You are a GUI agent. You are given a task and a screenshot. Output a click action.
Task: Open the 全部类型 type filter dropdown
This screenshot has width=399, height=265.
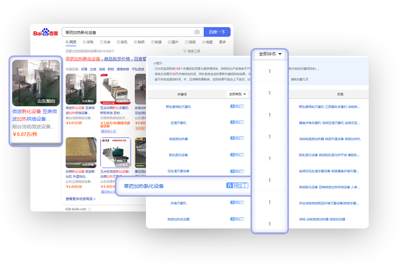(x=237, y=94)
